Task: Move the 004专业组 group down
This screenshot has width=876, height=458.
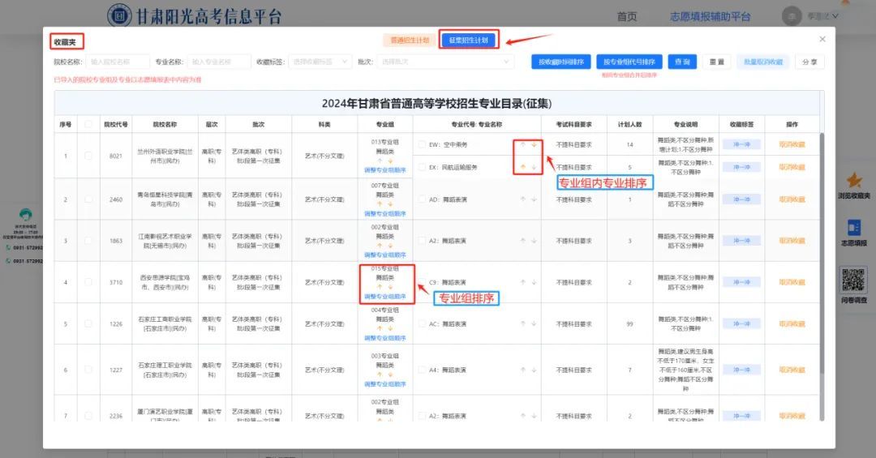Action: click(390, 329)
